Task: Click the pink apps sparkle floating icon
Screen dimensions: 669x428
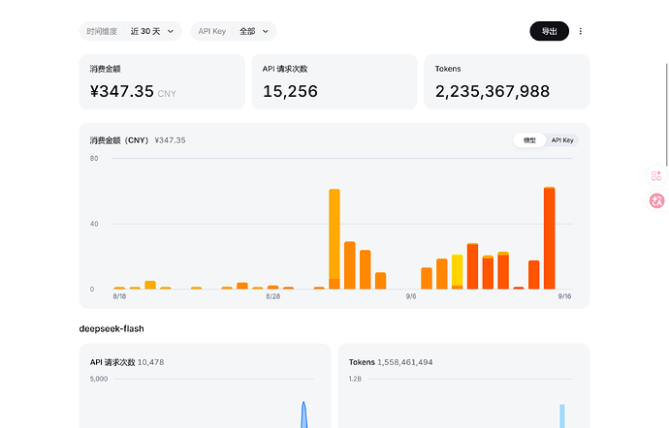Action: (656, 175)
